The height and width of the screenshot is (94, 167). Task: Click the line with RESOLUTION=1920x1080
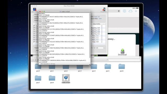[63, 60]
